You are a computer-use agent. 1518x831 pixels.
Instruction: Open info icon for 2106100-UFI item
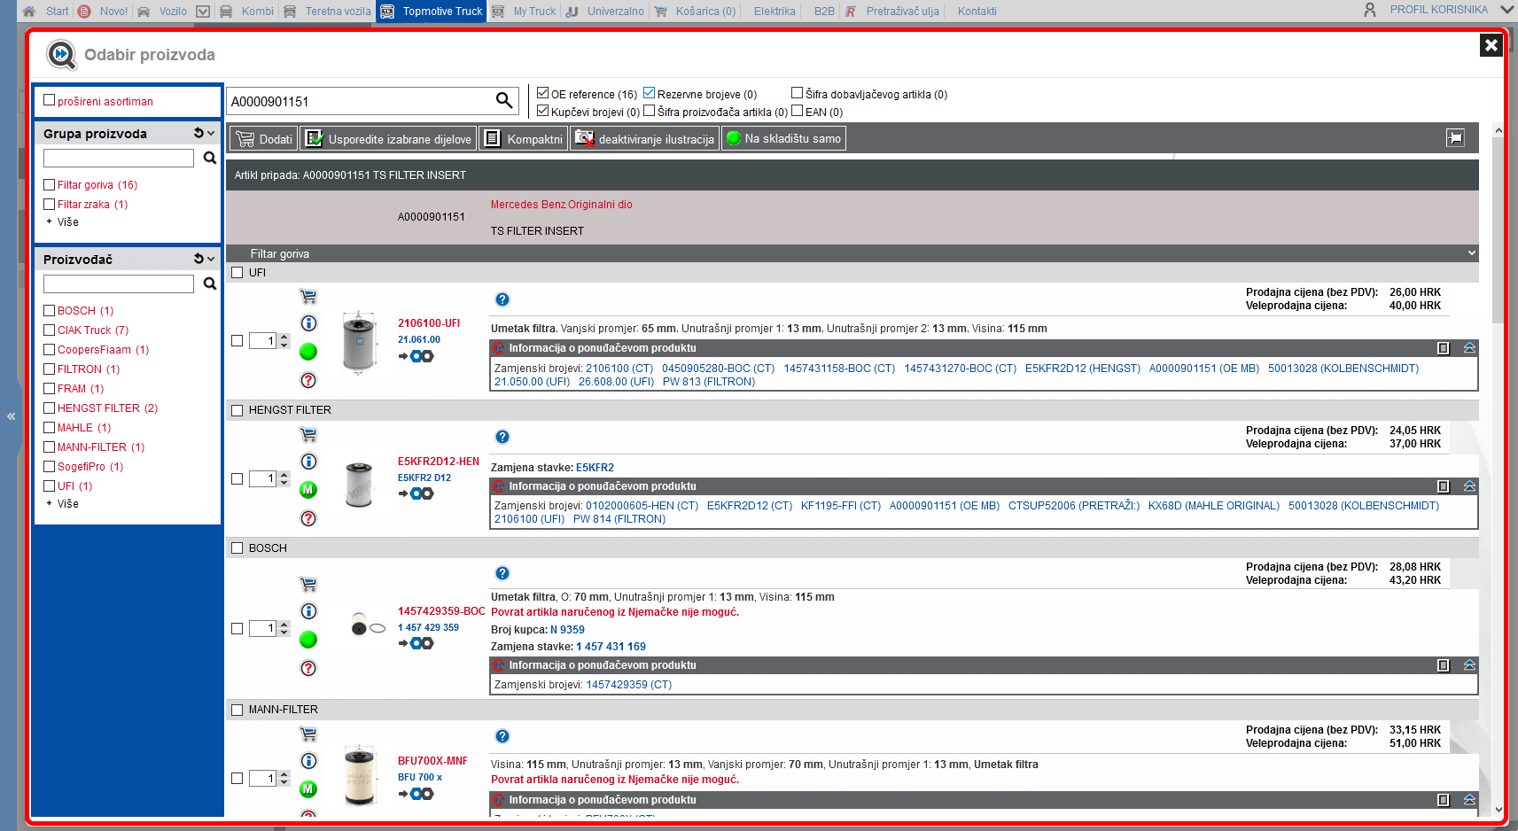tap(308, 323)
